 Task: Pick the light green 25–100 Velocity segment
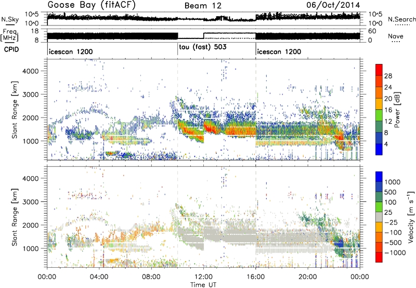pos(379,207)
